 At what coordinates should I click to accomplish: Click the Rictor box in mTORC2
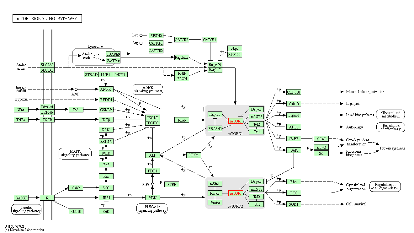coord(215,193)
